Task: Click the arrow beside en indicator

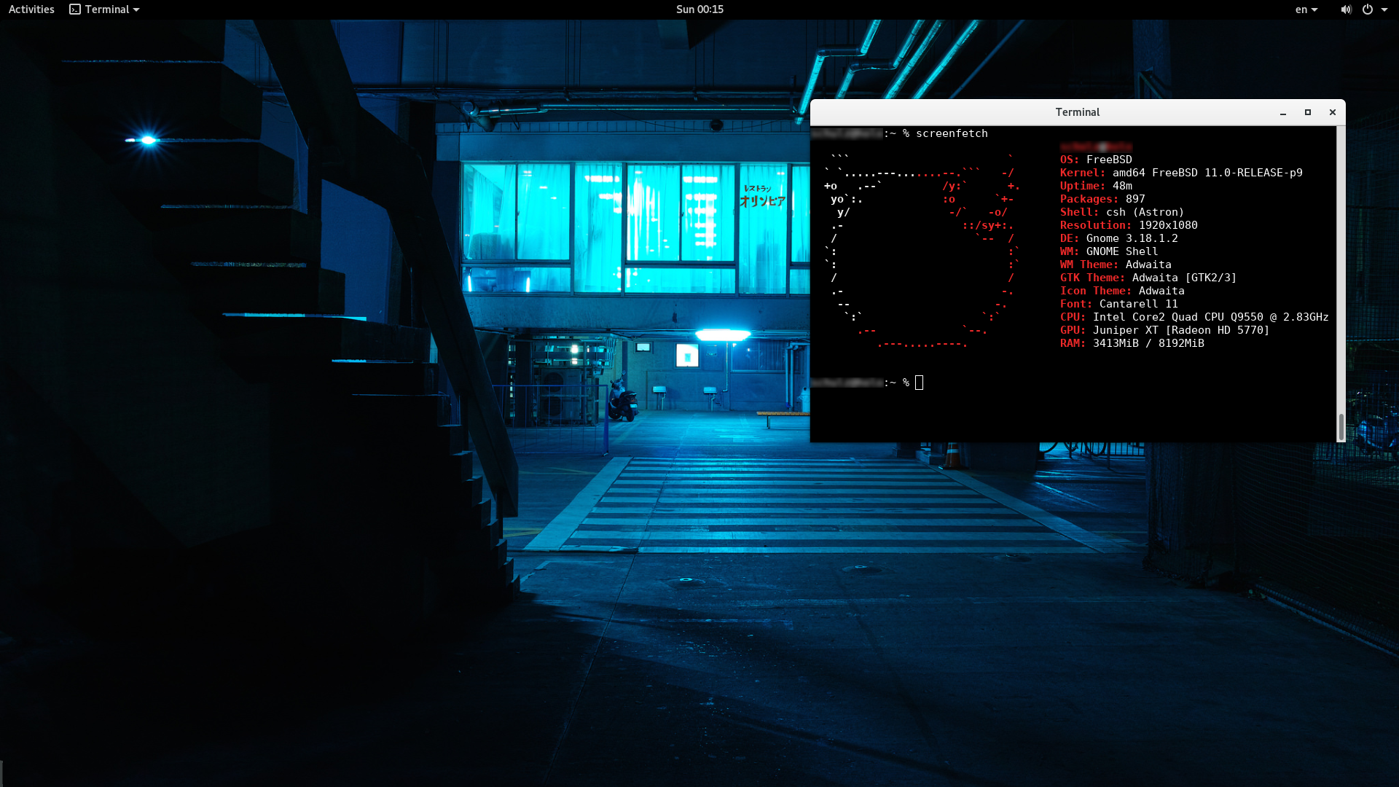Action: click(x=1314, y=9)
